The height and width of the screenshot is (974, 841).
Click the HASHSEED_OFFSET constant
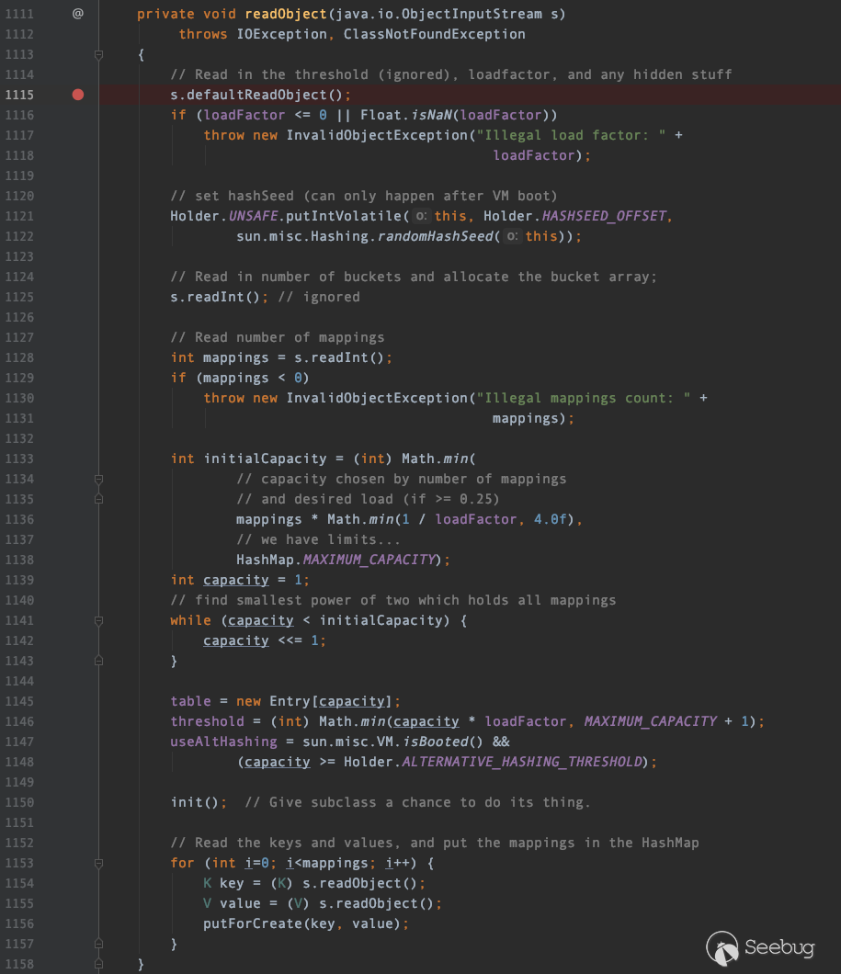(x=605, y=216)
